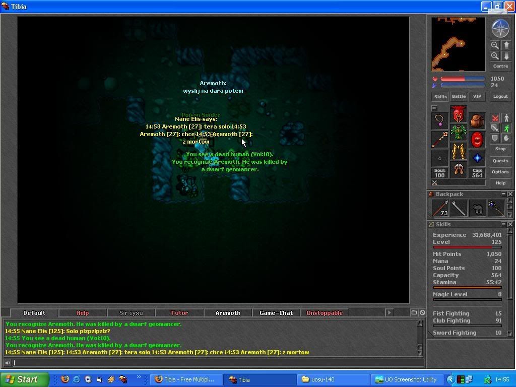Image resolution: width=516 pixels, height=387 pixels.
Task: Click the chat message input field
Action: click(219, 363)
